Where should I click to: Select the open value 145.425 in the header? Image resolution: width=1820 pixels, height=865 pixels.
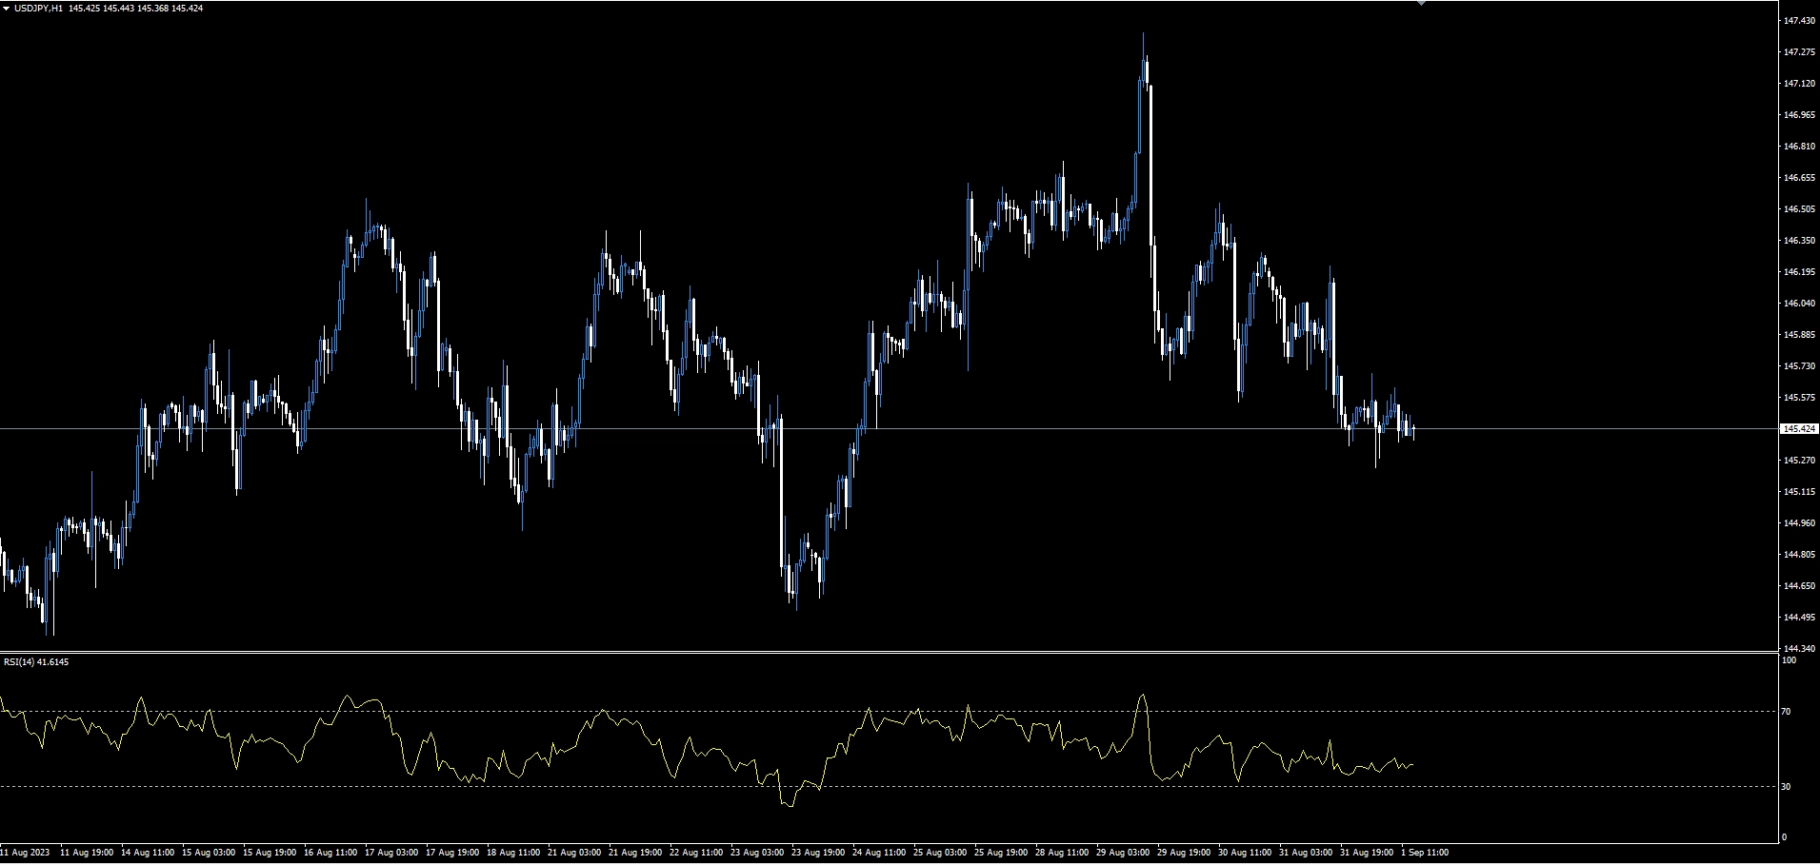click(x=83, y=9)
